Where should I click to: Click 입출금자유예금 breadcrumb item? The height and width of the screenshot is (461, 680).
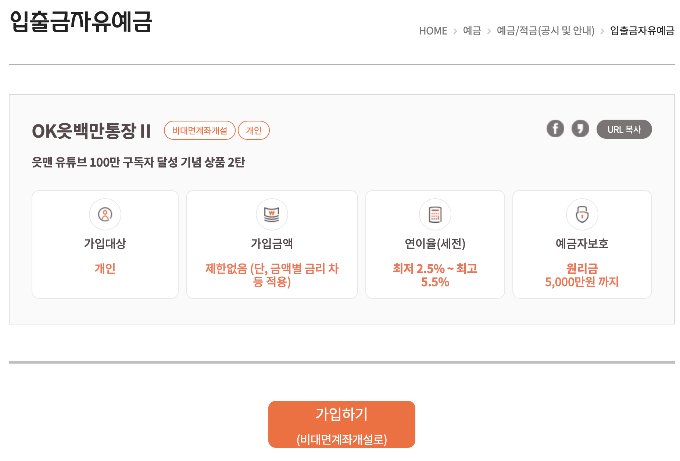coord(642,31)
